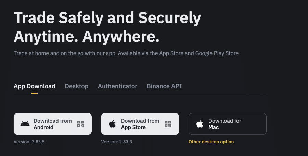The height and width of the screenshot is (156, 308).
Task: Click the subtitle mentioning Google Play Store
Action: [126, 53]
